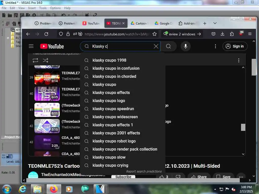The width and height of the screenshot is (259, 194).
Task: Subscribe to the channel
Action: tap(123, 177)
